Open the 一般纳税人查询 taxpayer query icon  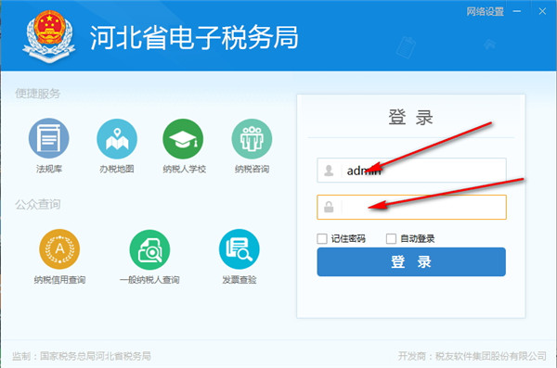tap(149, 249)
